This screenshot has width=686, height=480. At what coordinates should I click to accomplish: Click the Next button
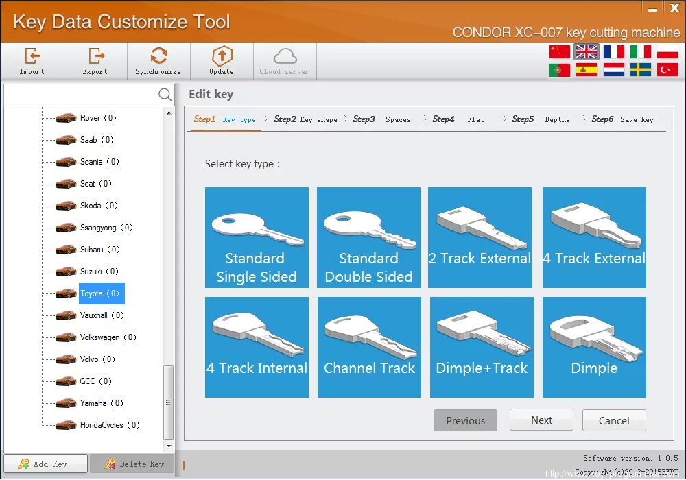tap(541, 420)
